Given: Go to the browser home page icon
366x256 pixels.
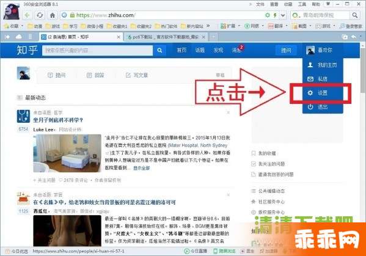Looking at the screenshot, I should (x=53, y=15).
